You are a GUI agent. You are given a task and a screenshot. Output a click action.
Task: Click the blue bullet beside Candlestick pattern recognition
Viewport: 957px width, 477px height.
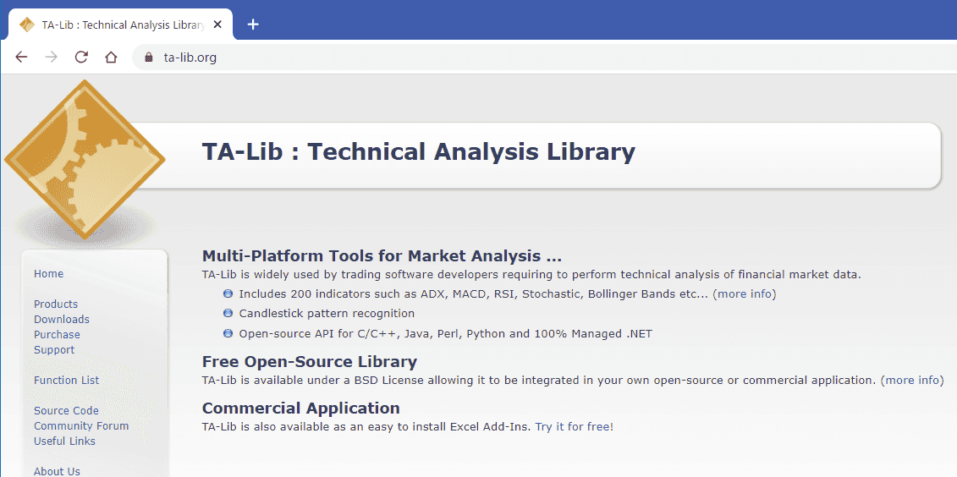tap(228, 313)
